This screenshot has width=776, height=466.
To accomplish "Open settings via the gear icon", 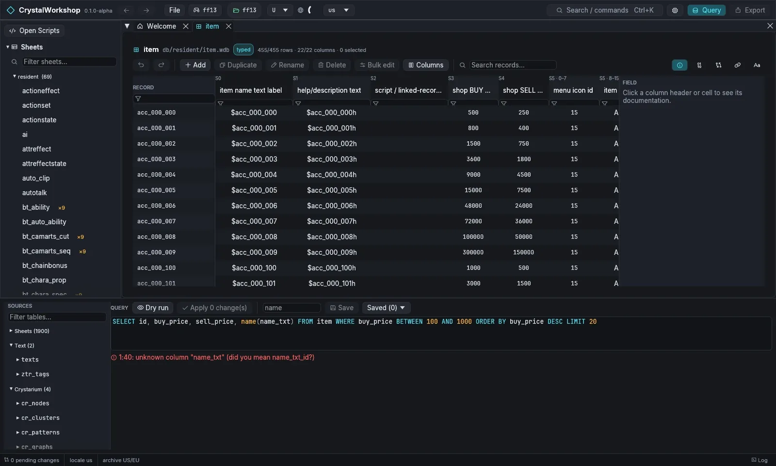I will (675, 10).
